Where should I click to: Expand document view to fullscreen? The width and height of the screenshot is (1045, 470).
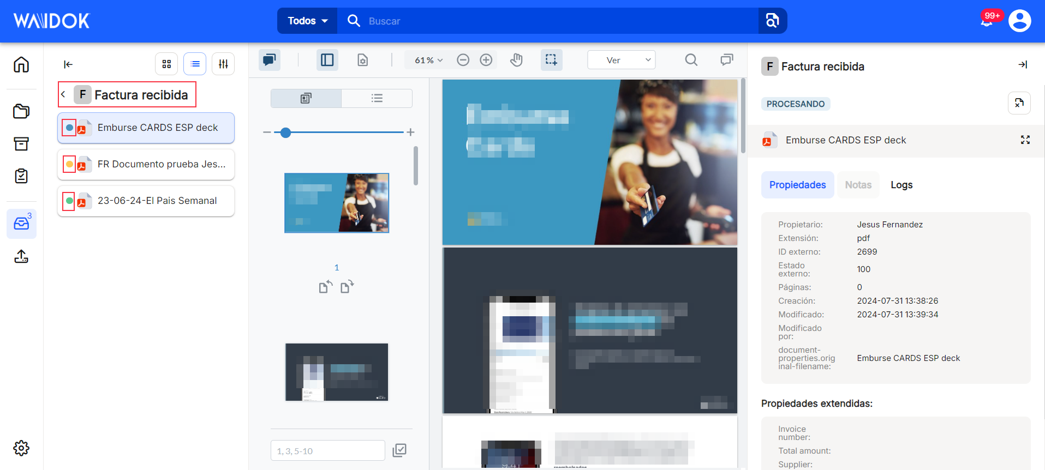(1025, 140)
